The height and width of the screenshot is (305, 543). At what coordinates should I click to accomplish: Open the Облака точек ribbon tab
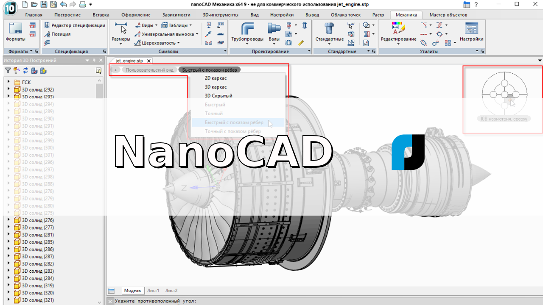click(x=346, y=15)
